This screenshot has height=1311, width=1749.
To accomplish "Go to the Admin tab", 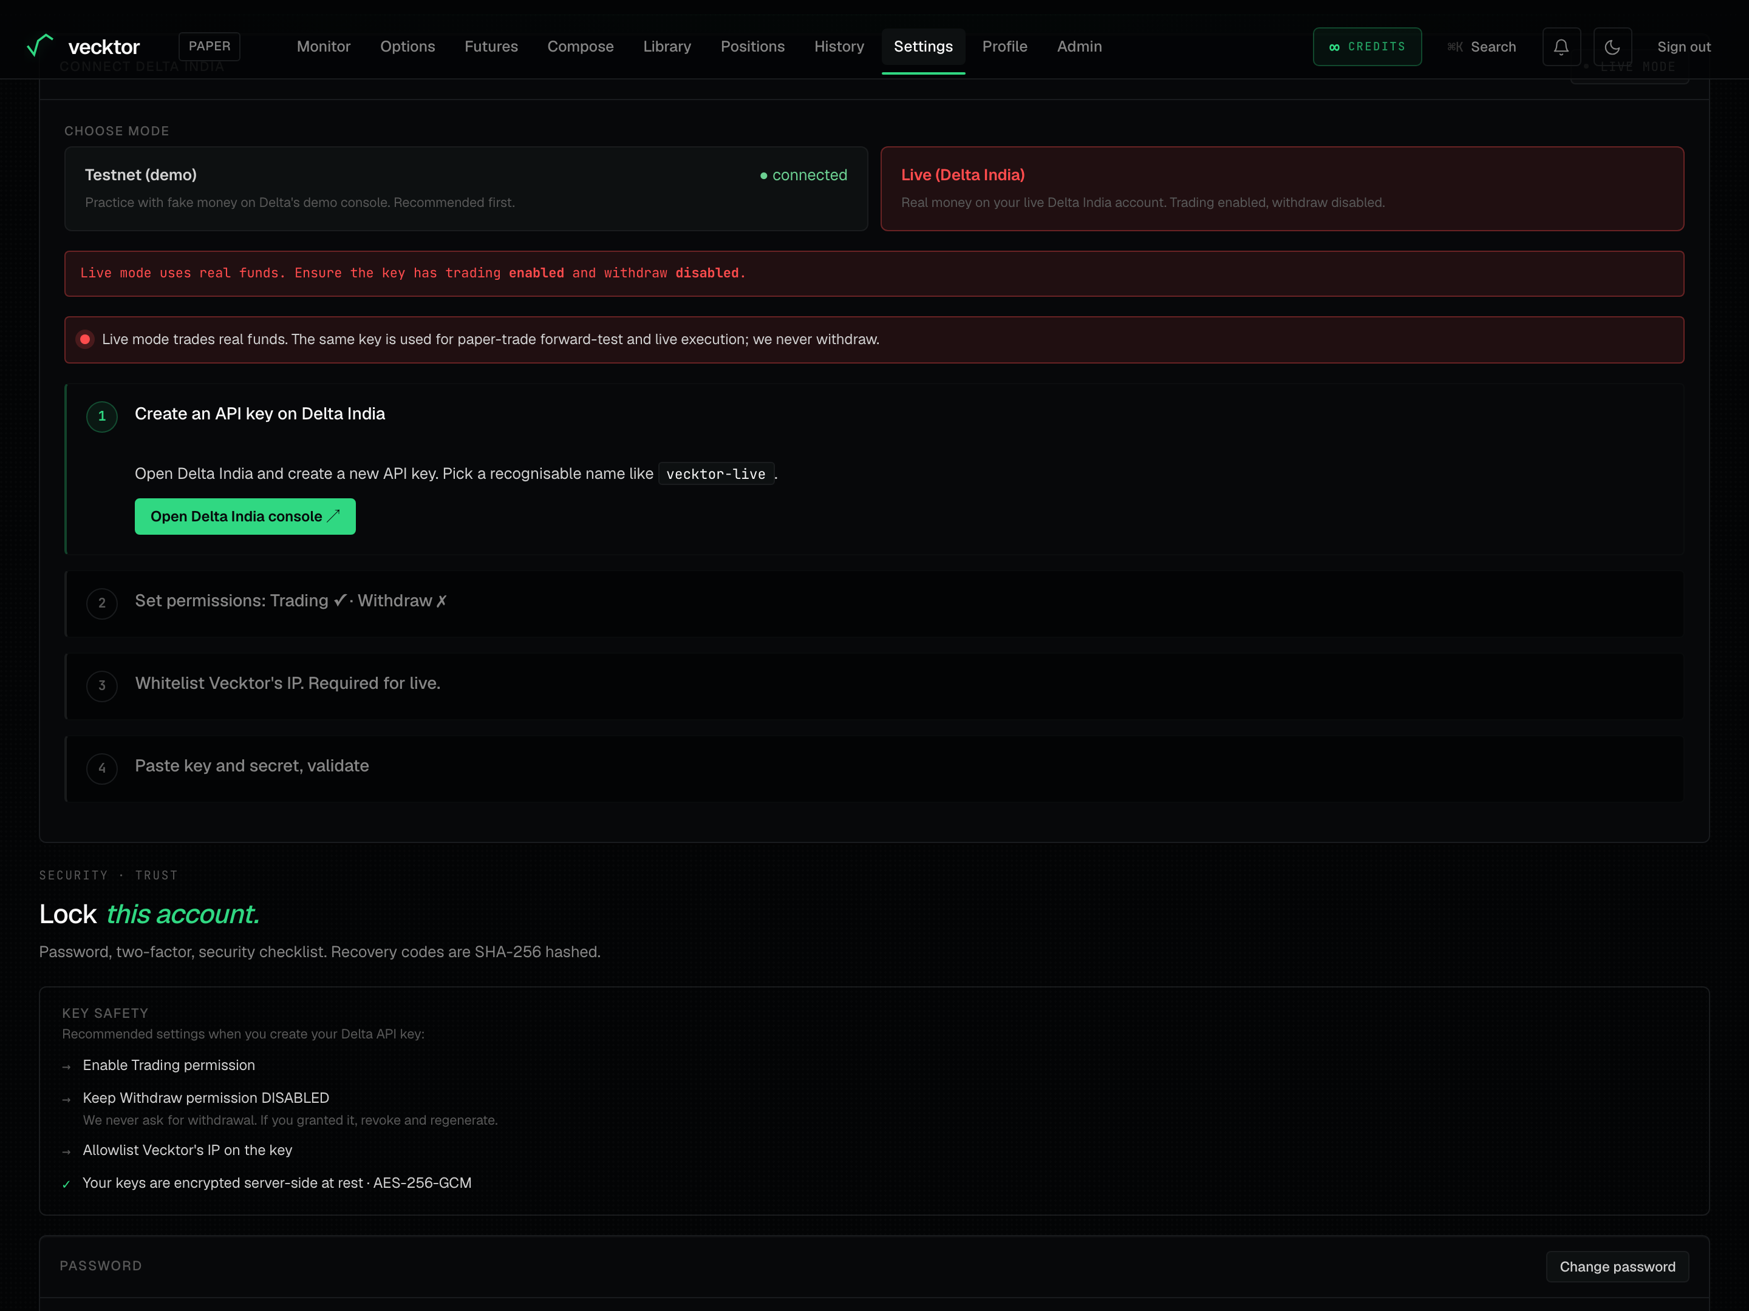I will point(1079,47).
